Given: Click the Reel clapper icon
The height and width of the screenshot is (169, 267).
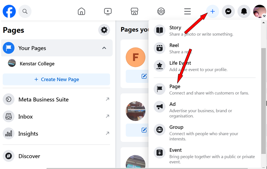Looking at the screenshot, I should pos(160,48).
